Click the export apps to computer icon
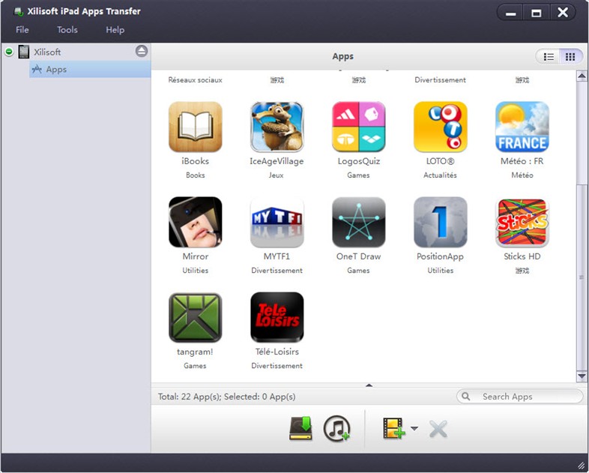589x473 pixels. tap(300, 429)
